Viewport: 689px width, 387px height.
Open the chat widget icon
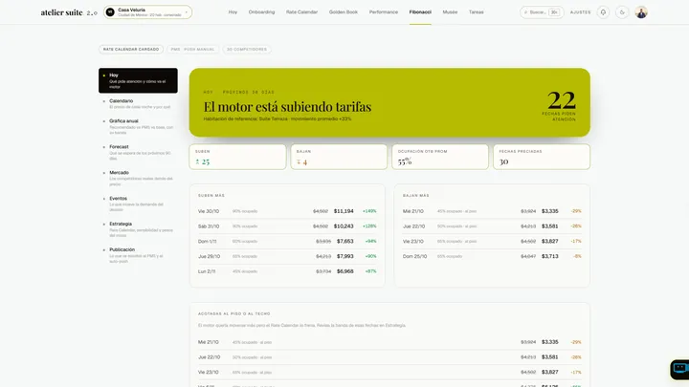[679, 369]
